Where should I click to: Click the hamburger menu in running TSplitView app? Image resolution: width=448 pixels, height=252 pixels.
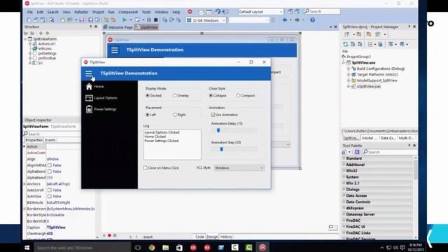pyautogui.click(x=89, y=73)
